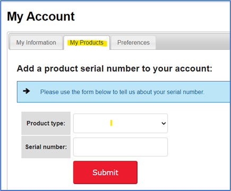Click the "Please use the form below" message
Viewport: 231px width, 191px height.
(122, 92)
